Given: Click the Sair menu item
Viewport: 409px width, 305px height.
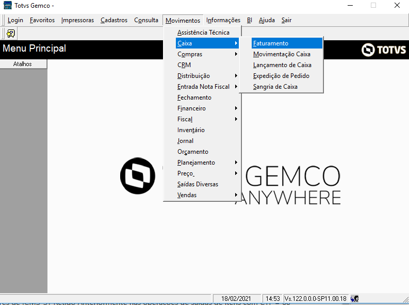Looking at the screenshot, I should click(x=286, y=20).
